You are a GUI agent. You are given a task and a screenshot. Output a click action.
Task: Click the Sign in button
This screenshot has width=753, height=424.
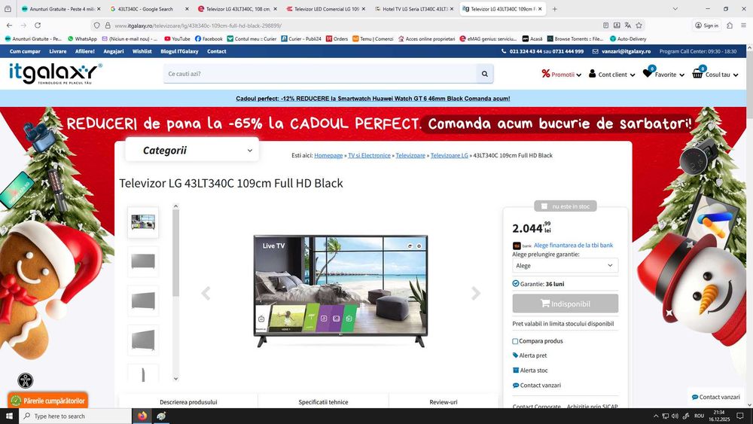707,26
